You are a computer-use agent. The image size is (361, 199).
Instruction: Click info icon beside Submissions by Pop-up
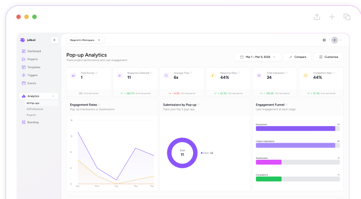point(198,105)
